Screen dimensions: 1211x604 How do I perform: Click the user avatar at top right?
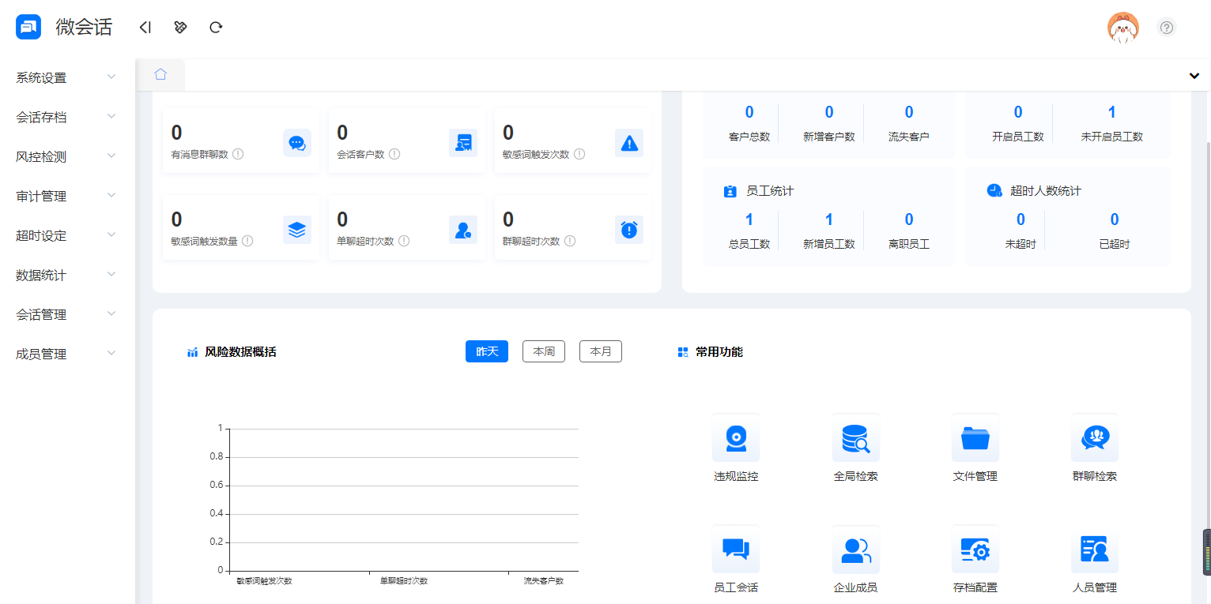click(1122, 28)
